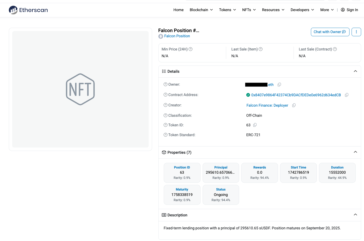
Task: Click the help icon beside Token ID
Action: (x=165, y=125)
